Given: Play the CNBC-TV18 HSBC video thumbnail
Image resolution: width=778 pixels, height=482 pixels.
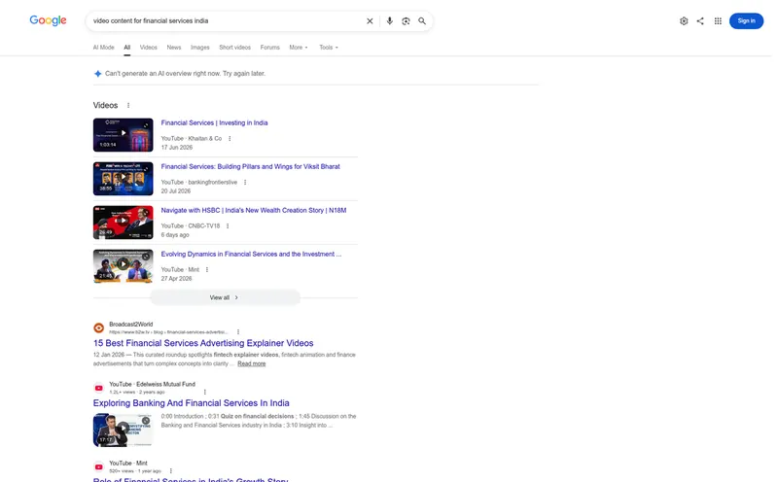Looking at the screenshot, I should coord(124,223).
